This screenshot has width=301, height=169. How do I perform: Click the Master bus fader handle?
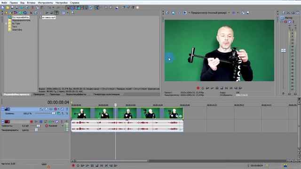[x=283, y=51]
